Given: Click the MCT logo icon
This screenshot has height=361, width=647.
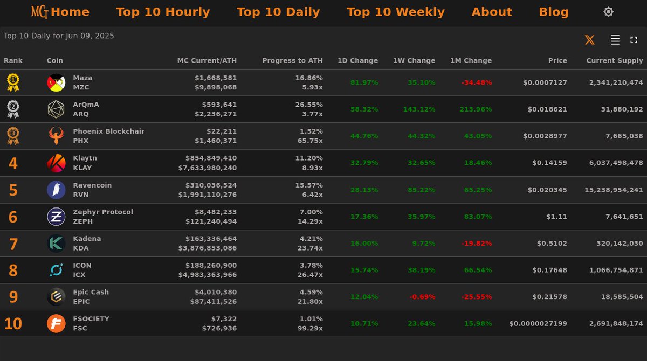Looking at the screenshot, I should click(x=40, y=11).
